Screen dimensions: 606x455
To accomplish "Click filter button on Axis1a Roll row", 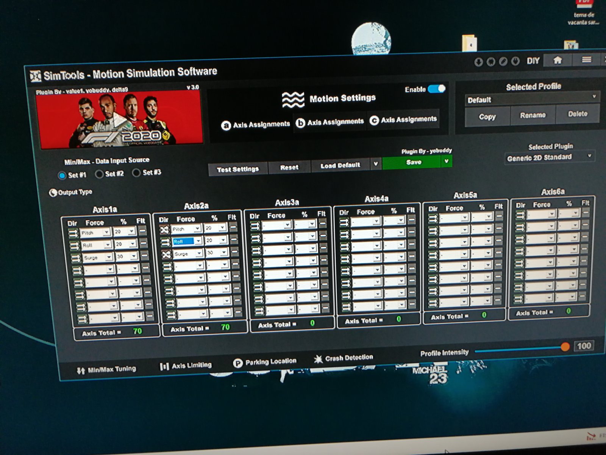I will click(x=144, y=243).
